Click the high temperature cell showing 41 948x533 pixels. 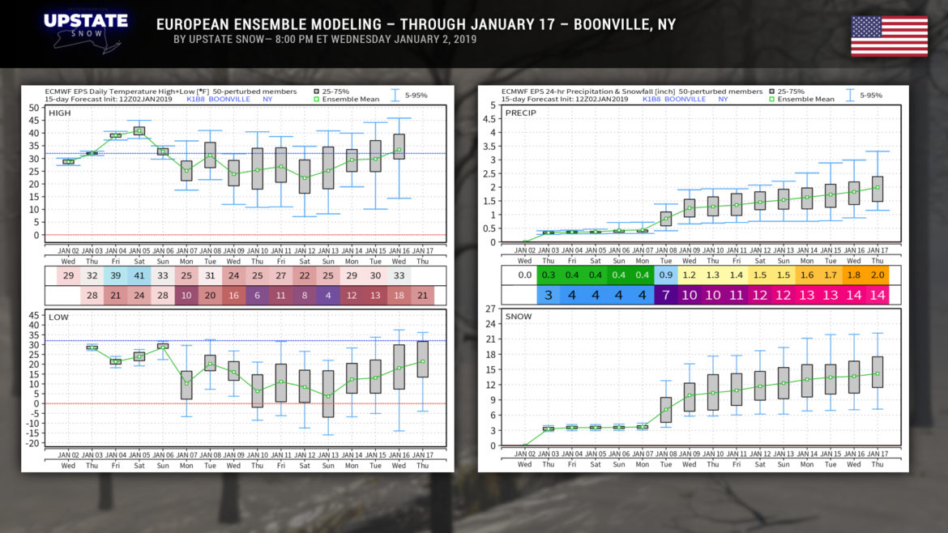139,275
